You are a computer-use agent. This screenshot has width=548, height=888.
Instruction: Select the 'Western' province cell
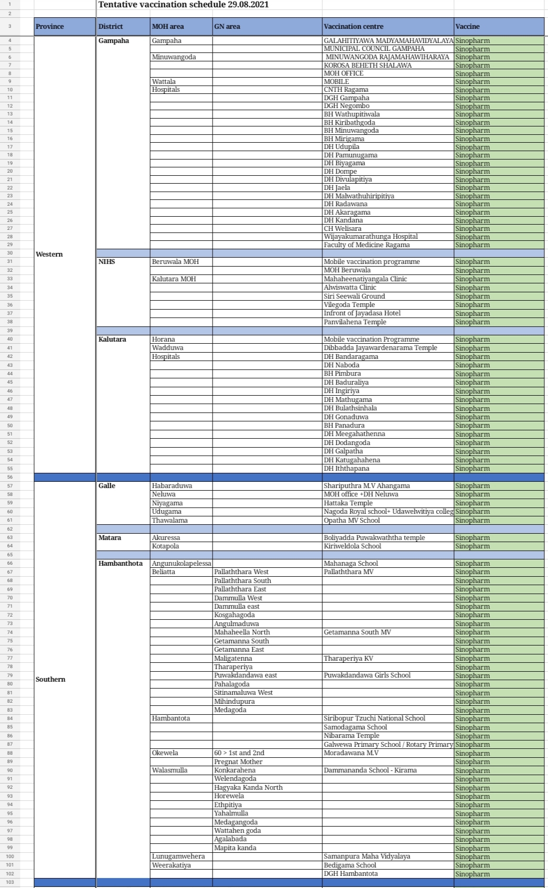click(x=65, y=255)
